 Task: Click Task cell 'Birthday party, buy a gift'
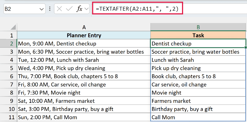(198, 109)
